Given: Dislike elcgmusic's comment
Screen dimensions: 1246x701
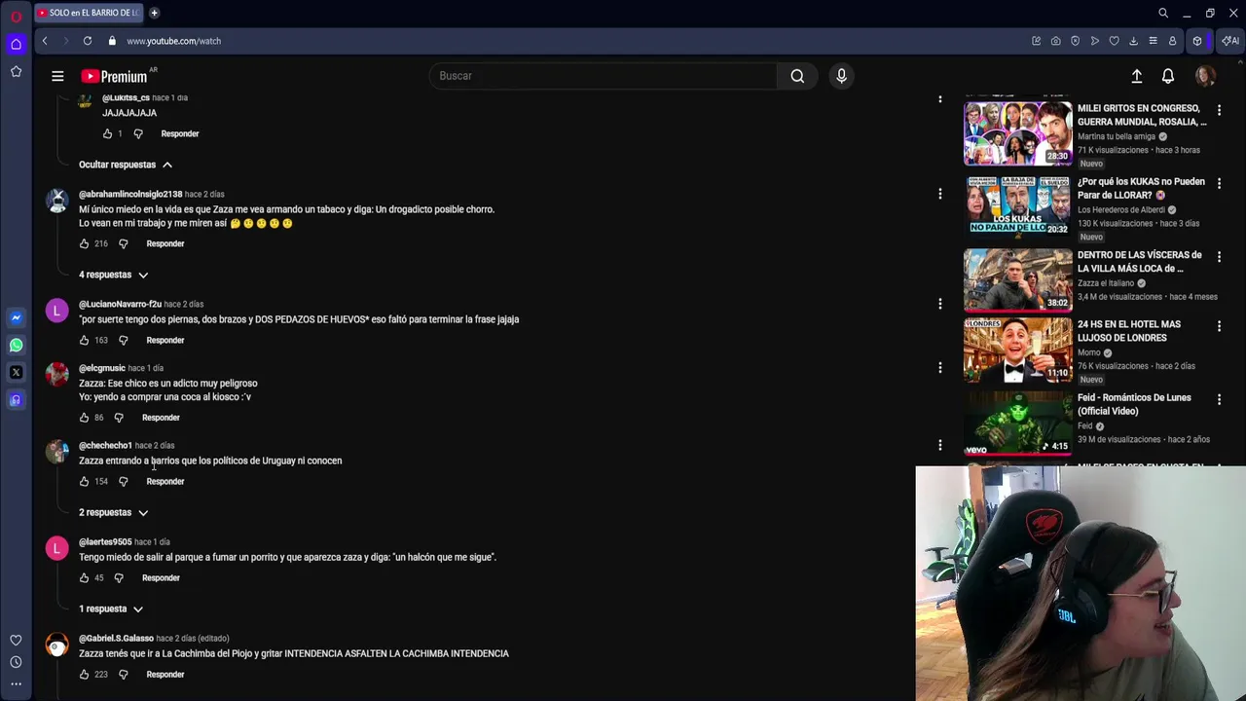Looking at the screenshot, I should [119, 418].
